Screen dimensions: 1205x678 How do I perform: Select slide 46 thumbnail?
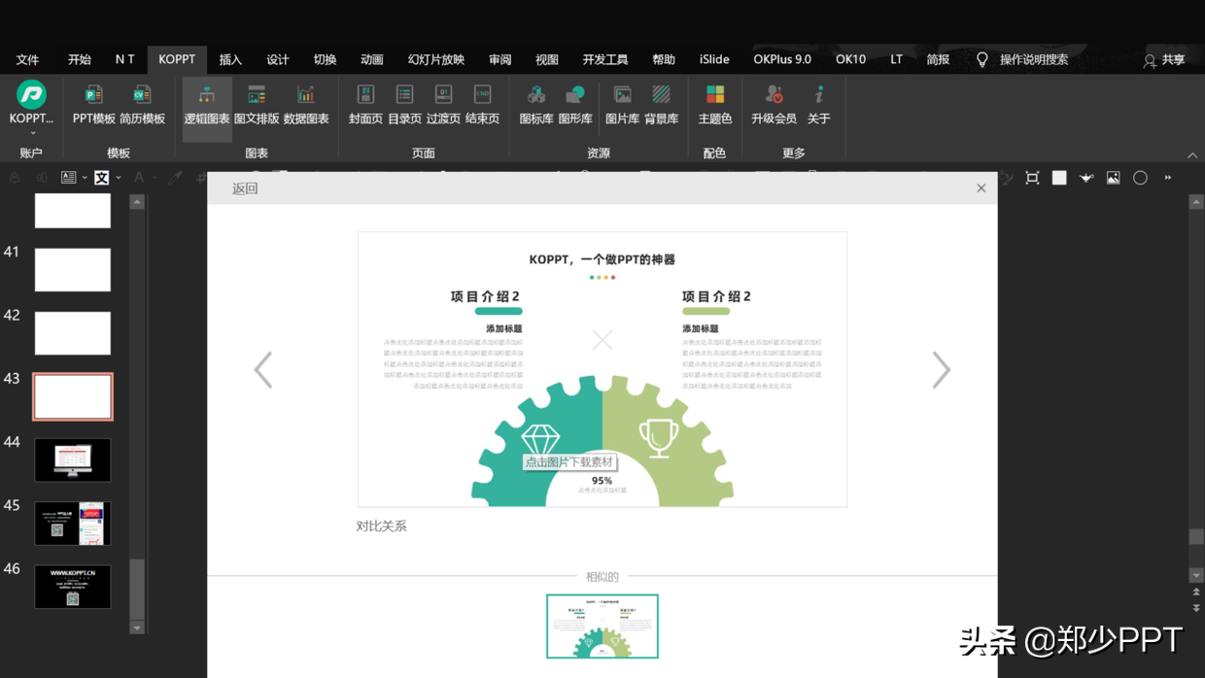click(x=73, y=587)
